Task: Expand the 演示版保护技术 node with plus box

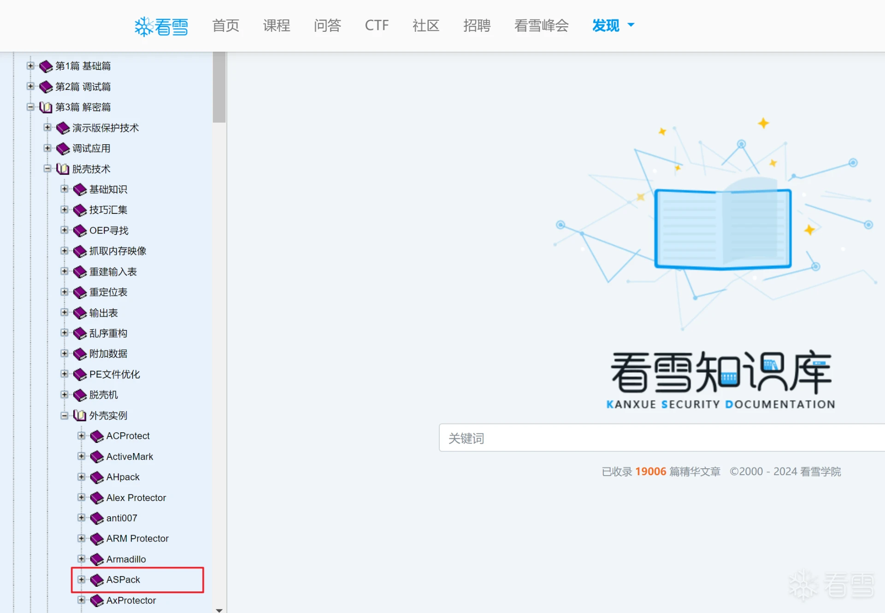Action: 47,127
